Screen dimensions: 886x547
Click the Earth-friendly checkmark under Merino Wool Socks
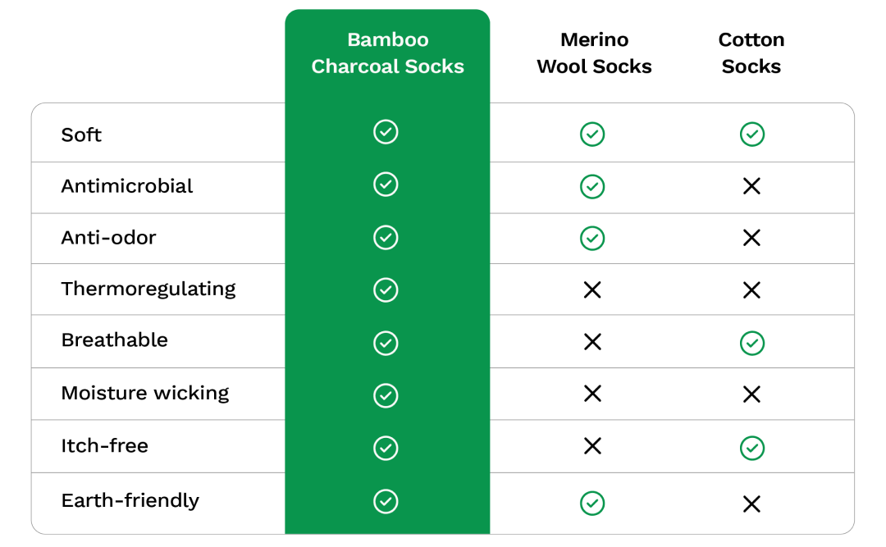(592, 503)
